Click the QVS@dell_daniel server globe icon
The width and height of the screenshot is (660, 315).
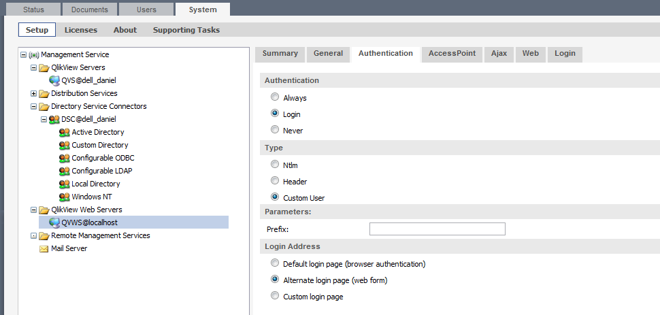click(54, 80)
